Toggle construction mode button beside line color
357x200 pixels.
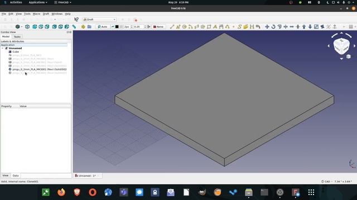pos(113,27)
